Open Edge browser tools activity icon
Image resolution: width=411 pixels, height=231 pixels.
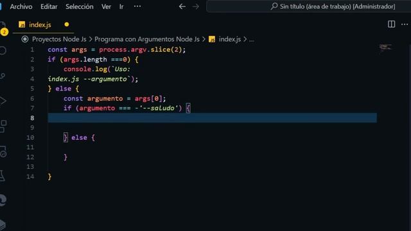click(3, 200)
